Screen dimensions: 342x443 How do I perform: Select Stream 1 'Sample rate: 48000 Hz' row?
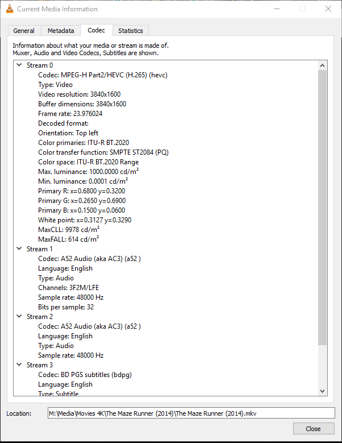71,297
